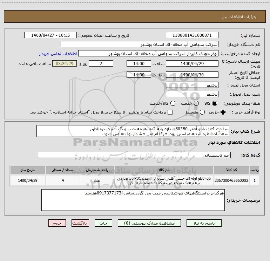Click the quantity cell showing 4
The image size is (270, 261).
(x=63, y=180)
